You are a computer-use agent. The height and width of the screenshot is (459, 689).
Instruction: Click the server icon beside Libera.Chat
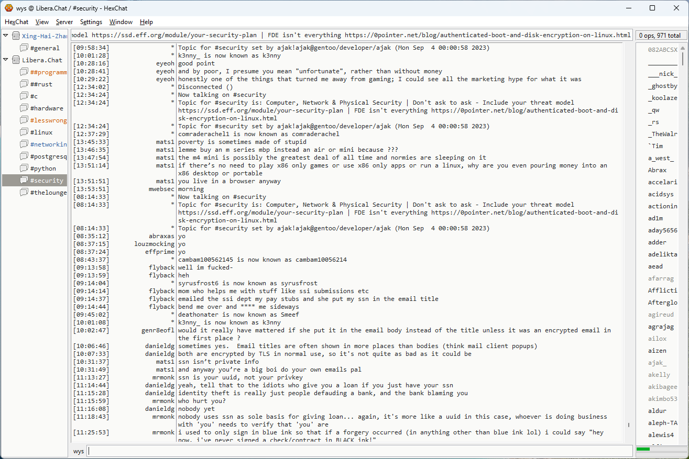pos(16,60)
